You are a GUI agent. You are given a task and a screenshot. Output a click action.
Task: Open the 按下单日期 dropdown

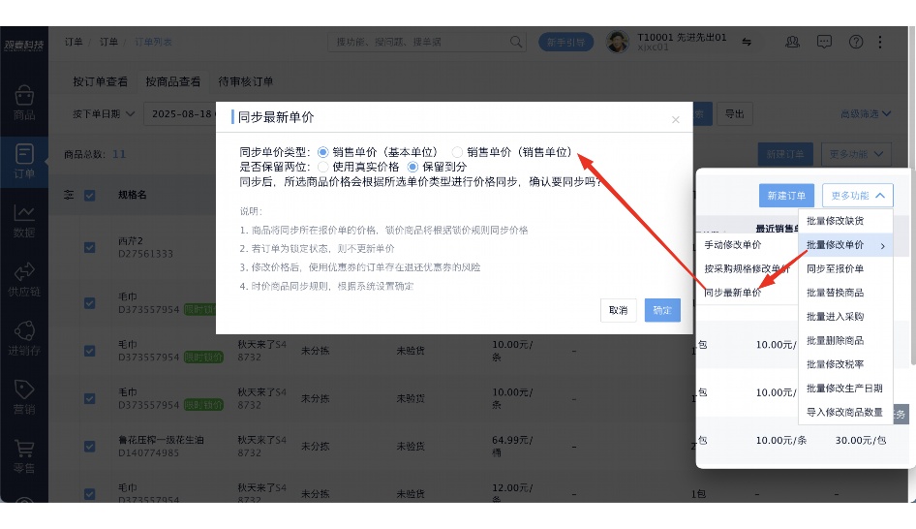click(x=104, y=114)
